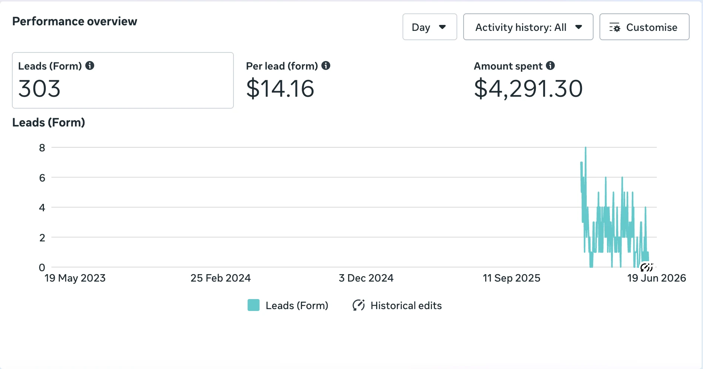
Task: Click the Leads (Form) legend label
Action: [x=297, y=305]
